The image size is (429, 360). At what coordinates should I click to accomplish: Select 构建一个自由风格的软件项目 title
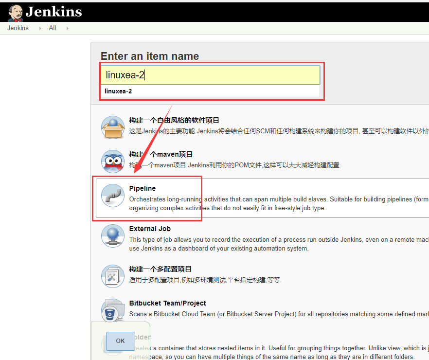[174, 120]
